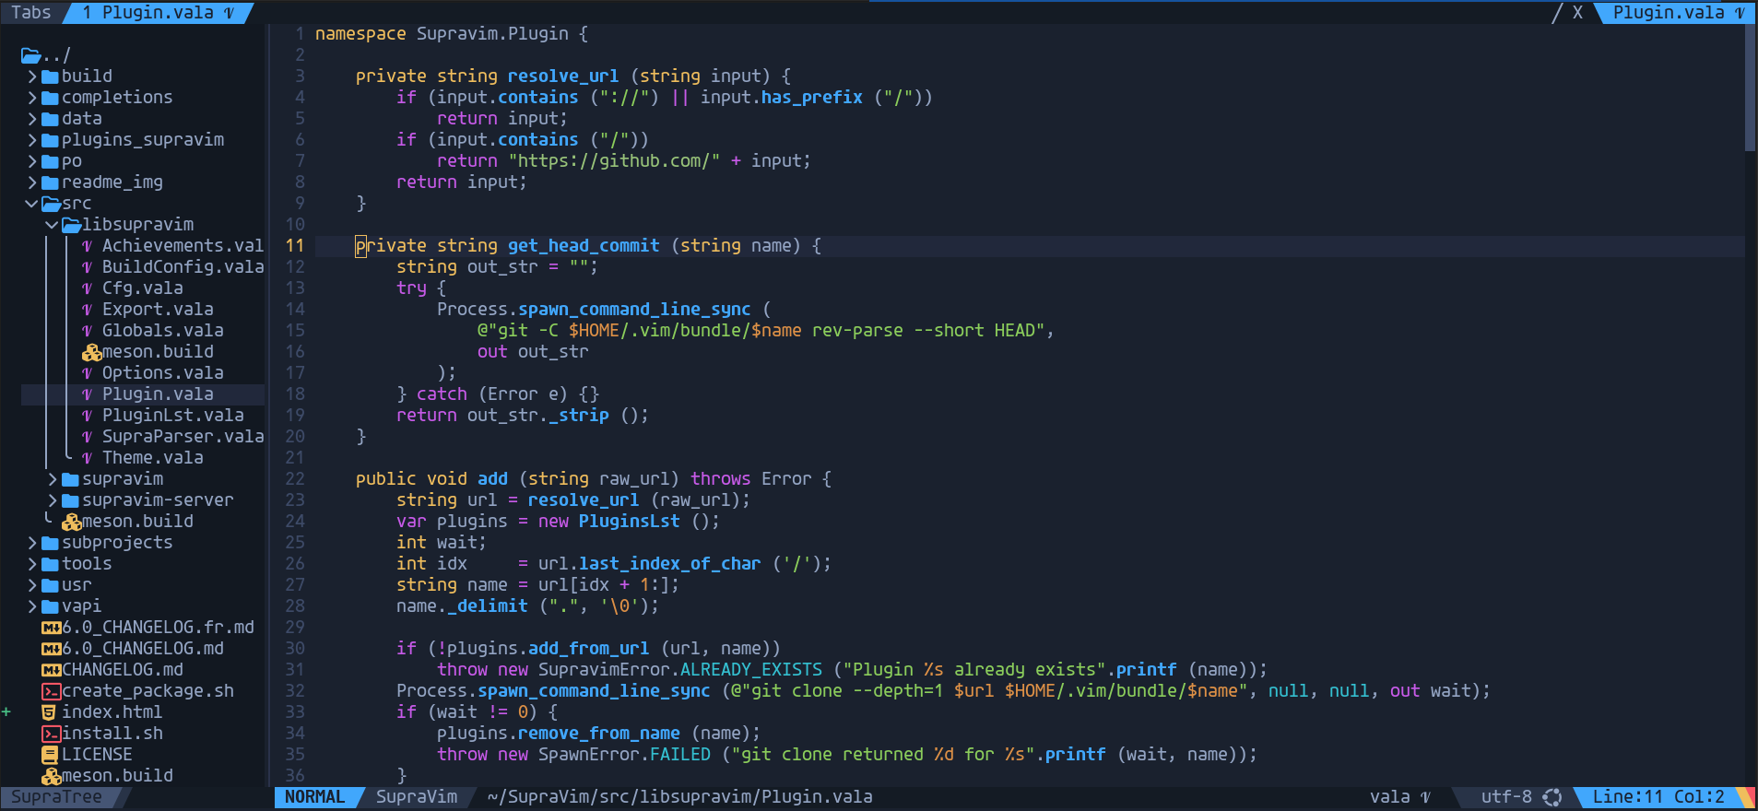
Task: Click the SupraVim status segment
Action: pos(417,797)
